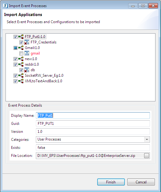Screen dimensions: 161x192
Task: Click the reddr event process icon
Action: pyautogui.click(x=21, y=64)
